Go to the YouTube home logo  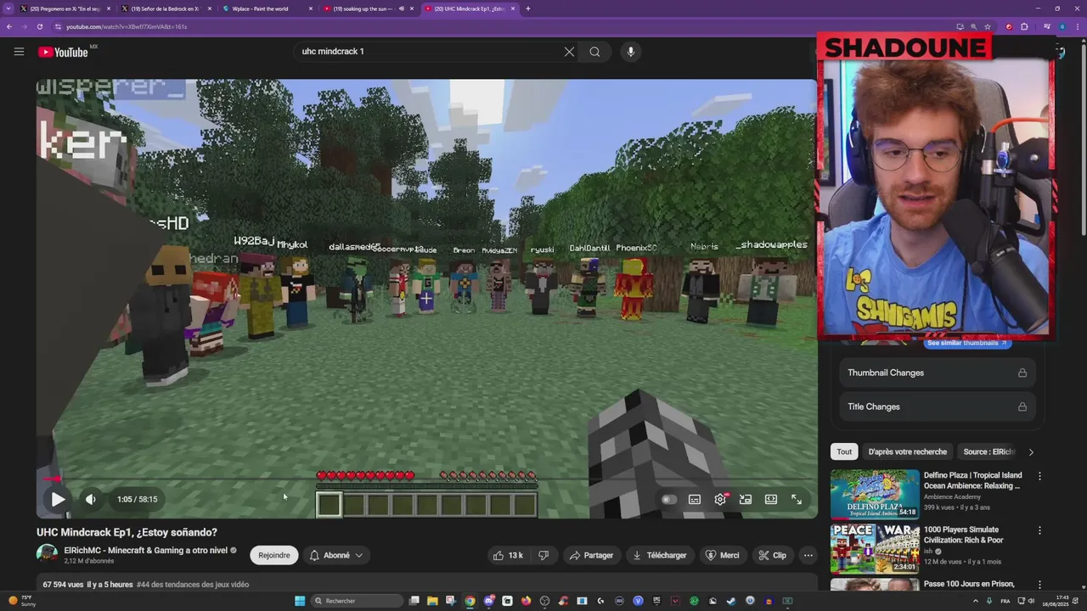(64, 52)
